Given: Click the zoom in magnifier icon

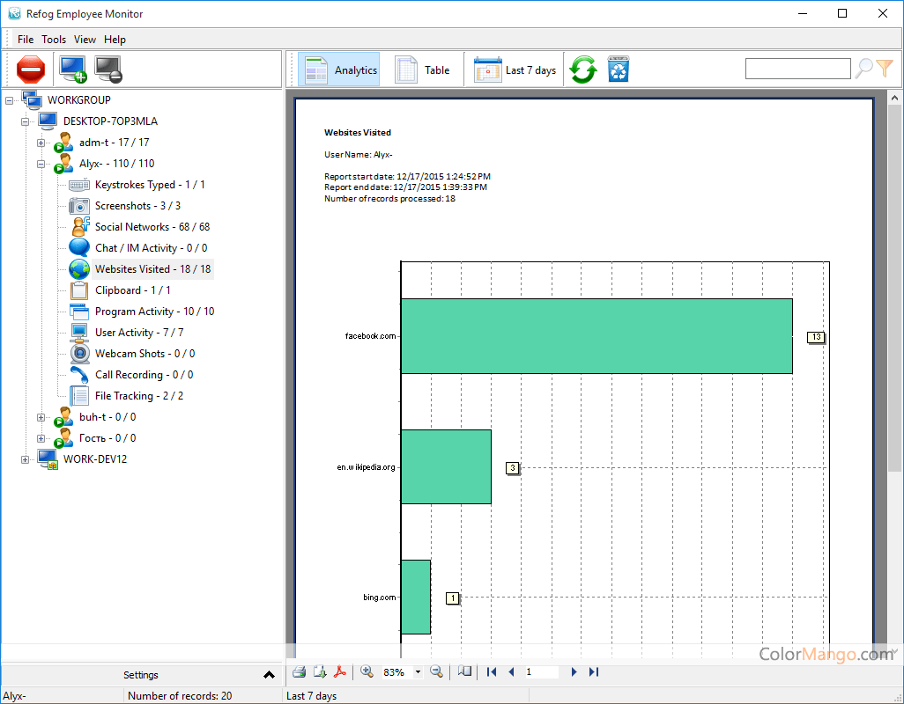Looking at the screenshot, I should 367,672.
